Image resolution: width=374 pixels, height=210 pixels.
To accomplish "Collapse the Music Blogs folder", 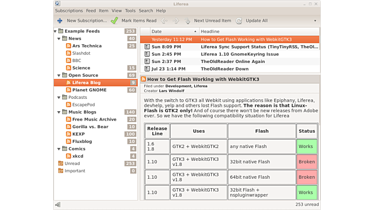I will point(59,112).
